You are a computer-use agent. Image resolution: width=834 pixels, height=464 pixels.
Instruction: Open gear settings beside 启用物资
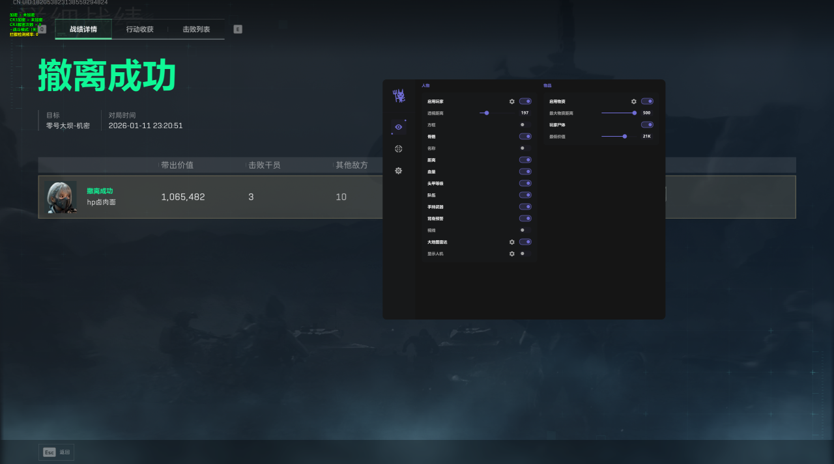pos(634,102)
